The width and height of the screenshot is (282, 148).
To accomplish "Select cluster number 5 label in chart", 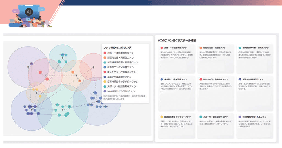I will [93, 67].
